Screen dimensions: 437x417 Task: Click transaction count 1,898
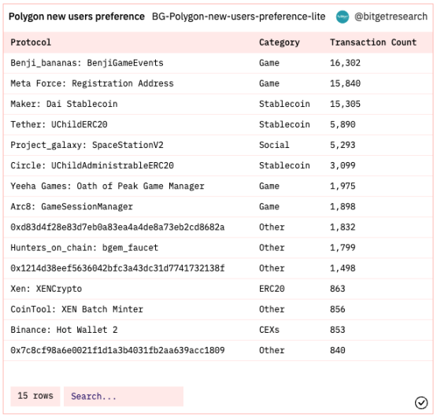pos(343,207)
